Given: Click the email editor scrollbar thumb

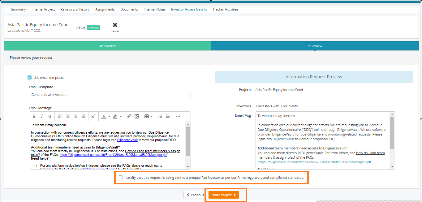Looking at the screenshot, I should coord(188,141).
